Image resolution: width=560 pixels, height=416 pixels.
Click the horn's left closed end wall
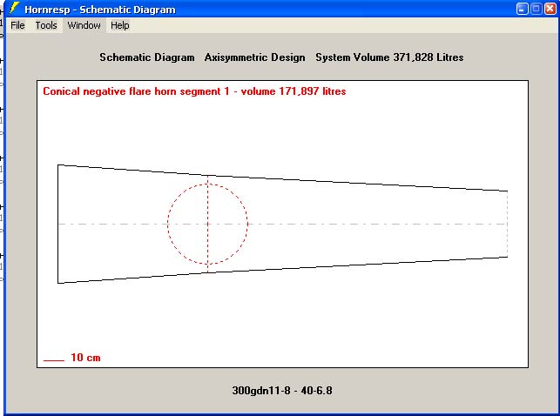tap(57, 224)
